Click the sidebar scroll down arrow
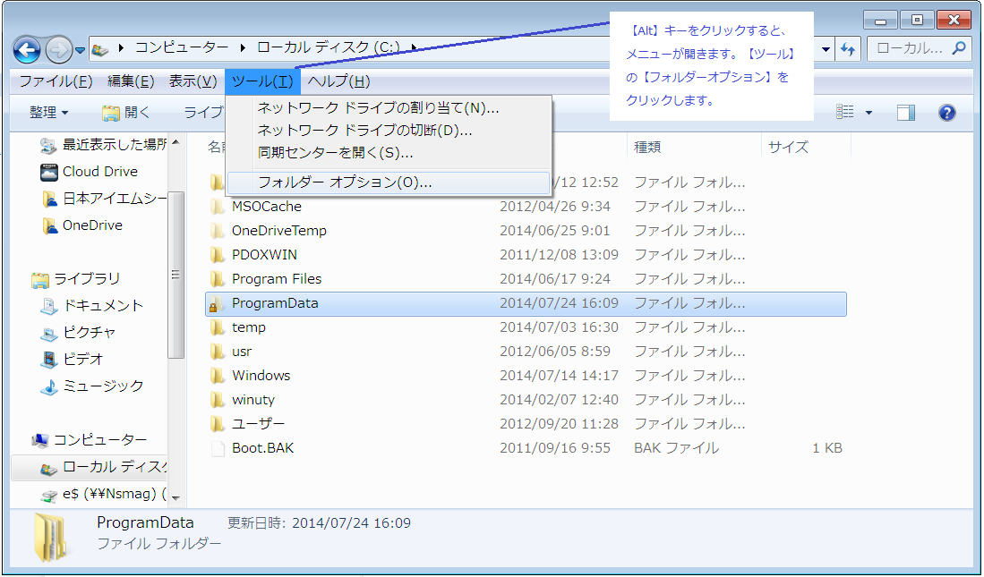The height and width of the screenshot is (577, 984). [175, 496]
